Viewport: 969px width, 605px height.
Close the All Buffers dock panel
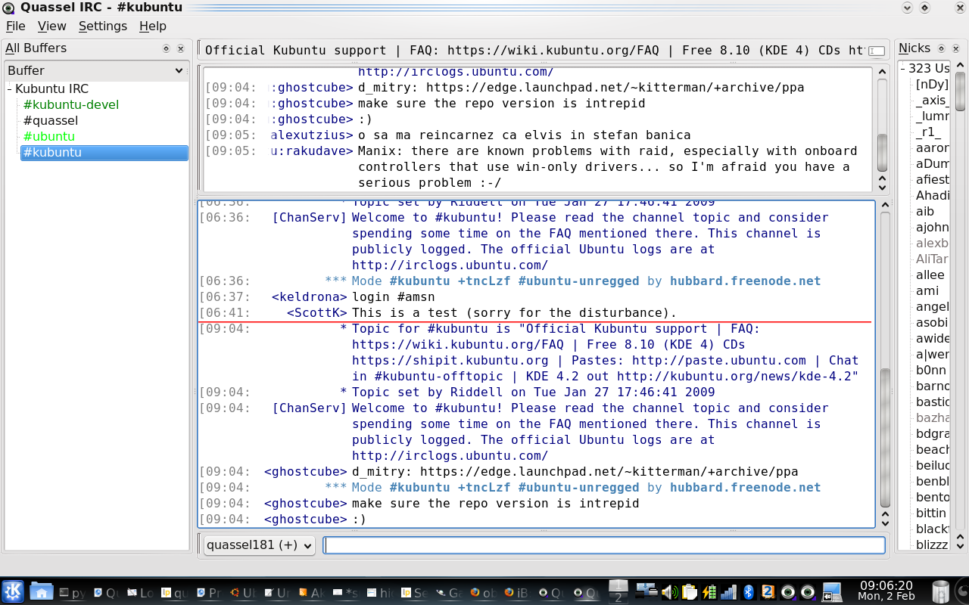pyautogui.click(x=181, y=48)
